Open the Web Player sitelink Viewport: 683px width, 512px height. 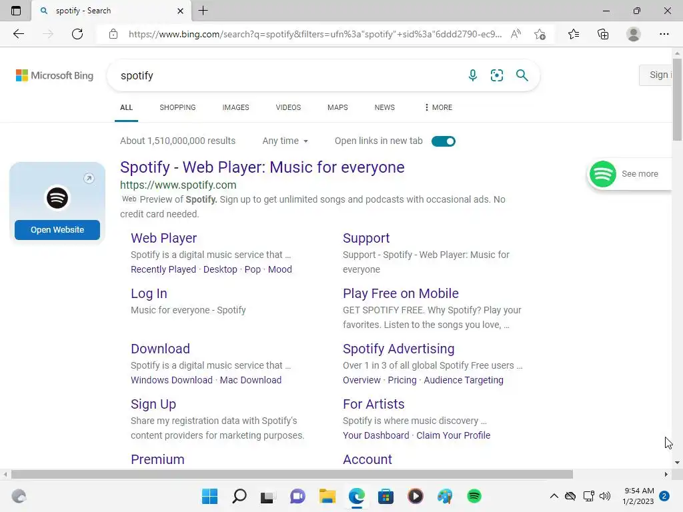[x=164, y=238]
